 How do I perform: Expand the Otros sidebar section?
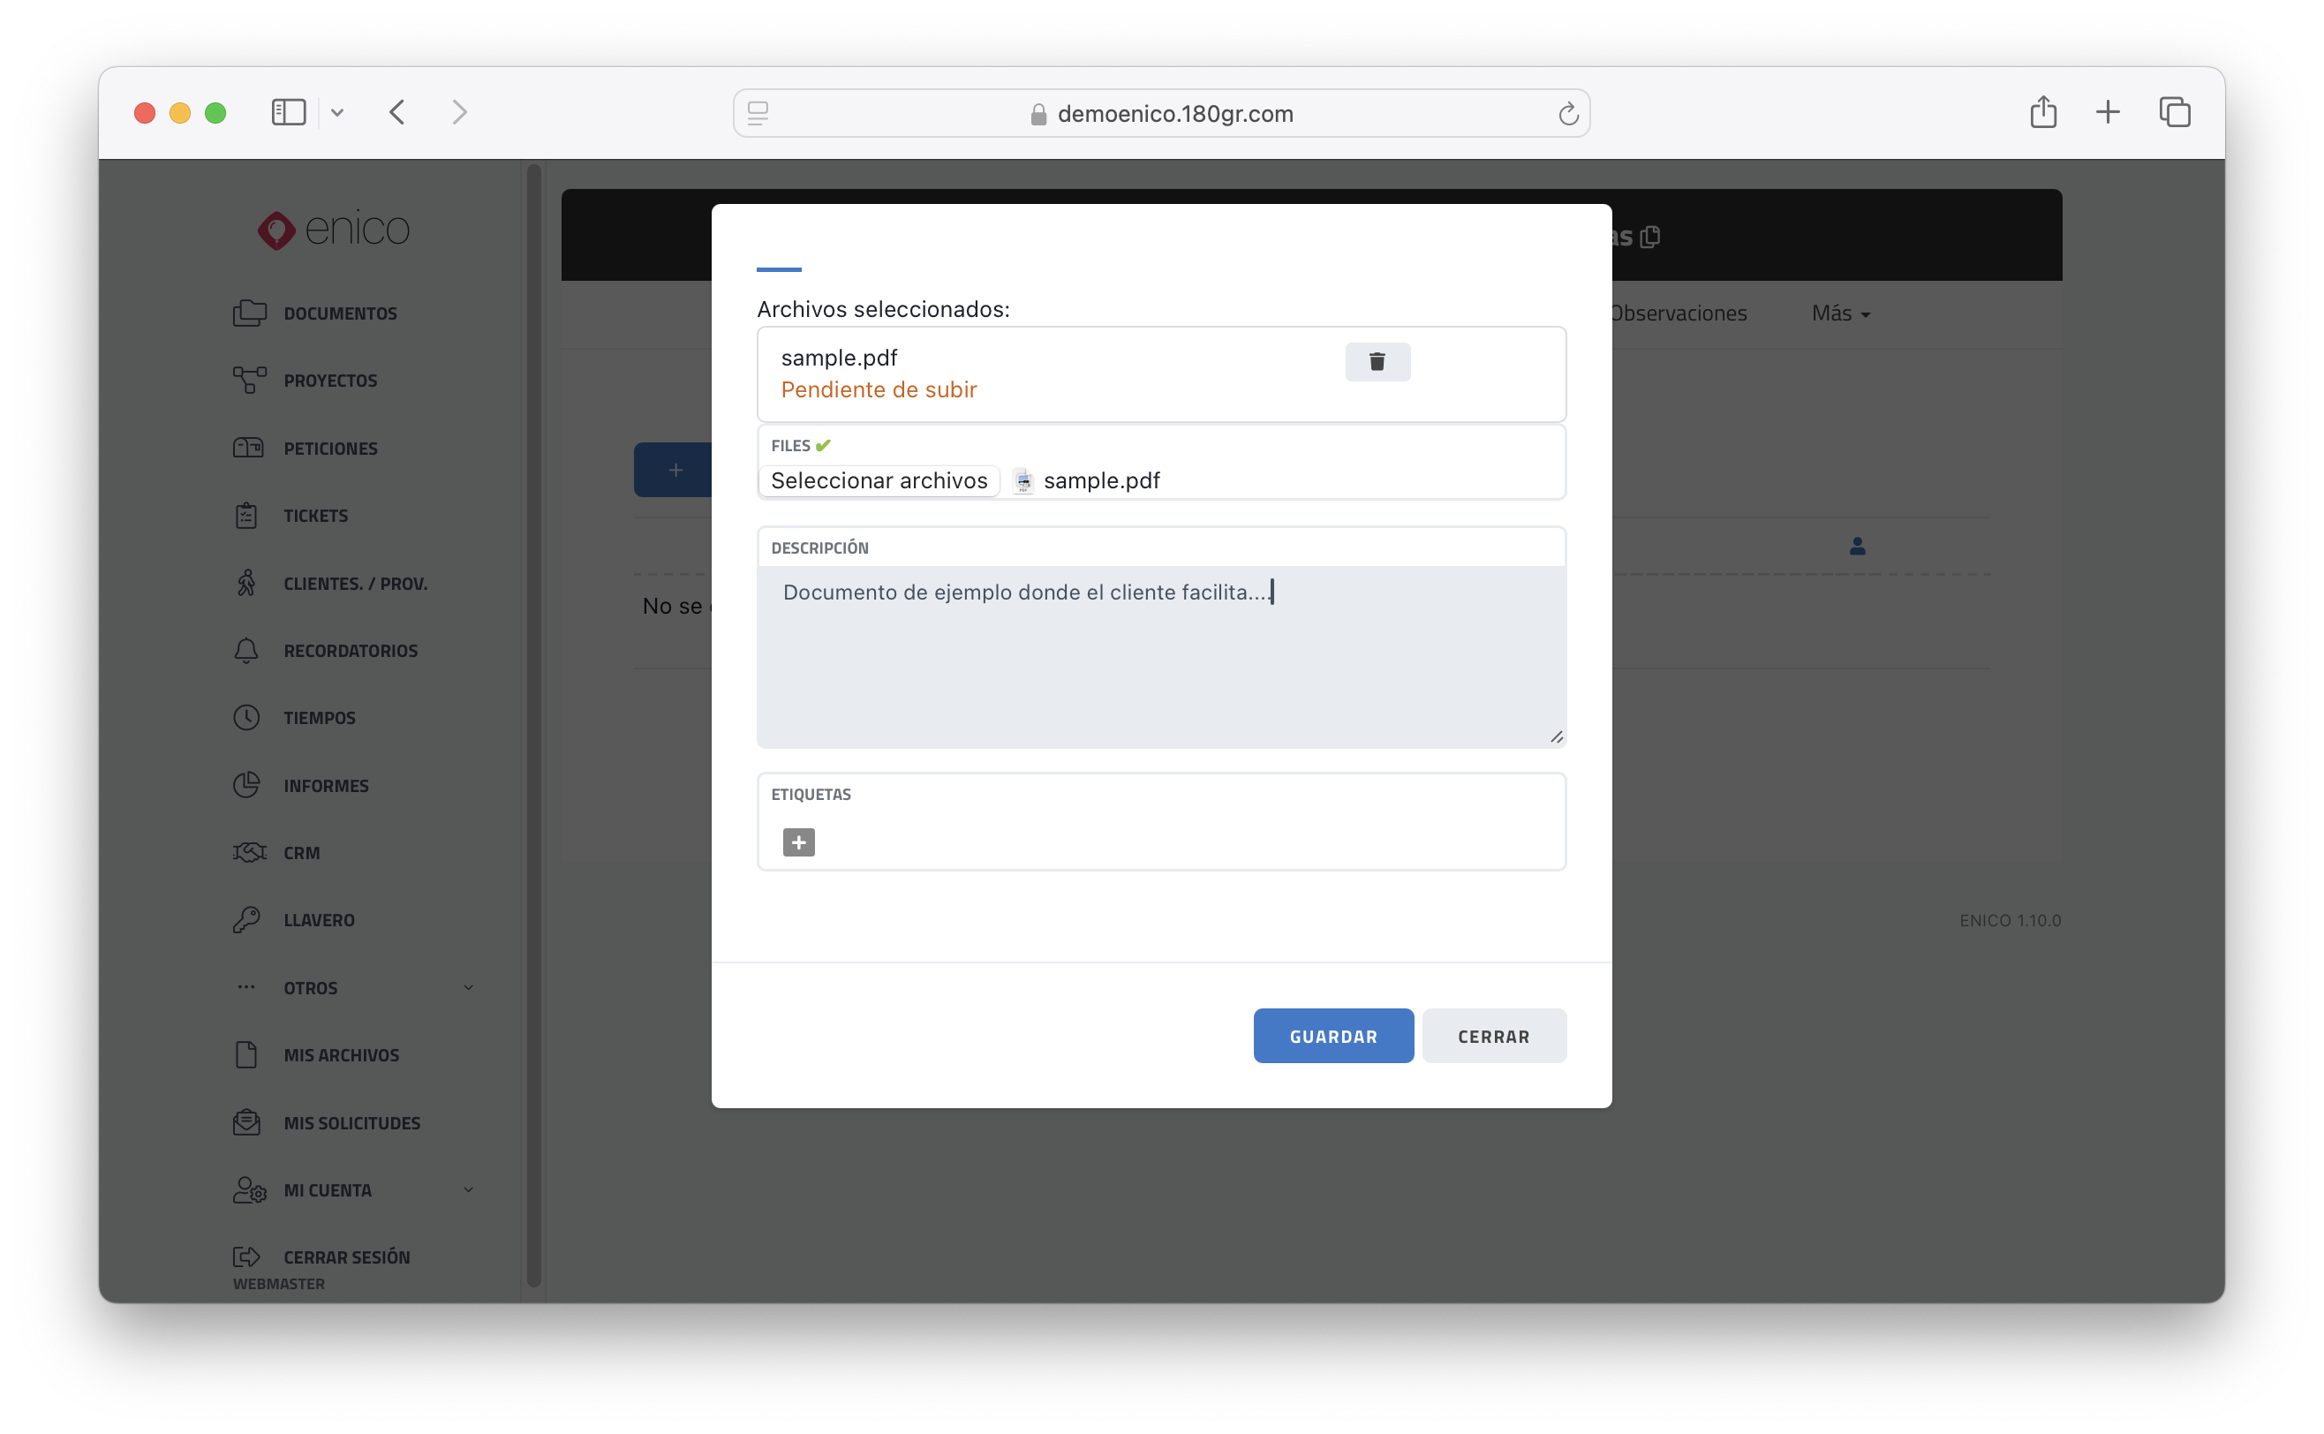467,988
